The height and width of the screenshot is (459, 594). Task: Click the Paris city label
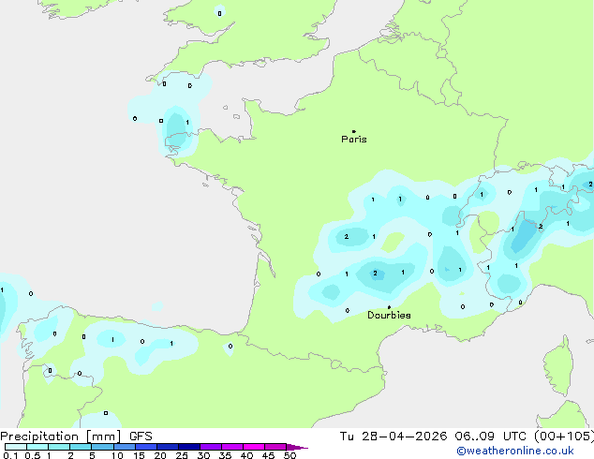[x=354, y=140]
